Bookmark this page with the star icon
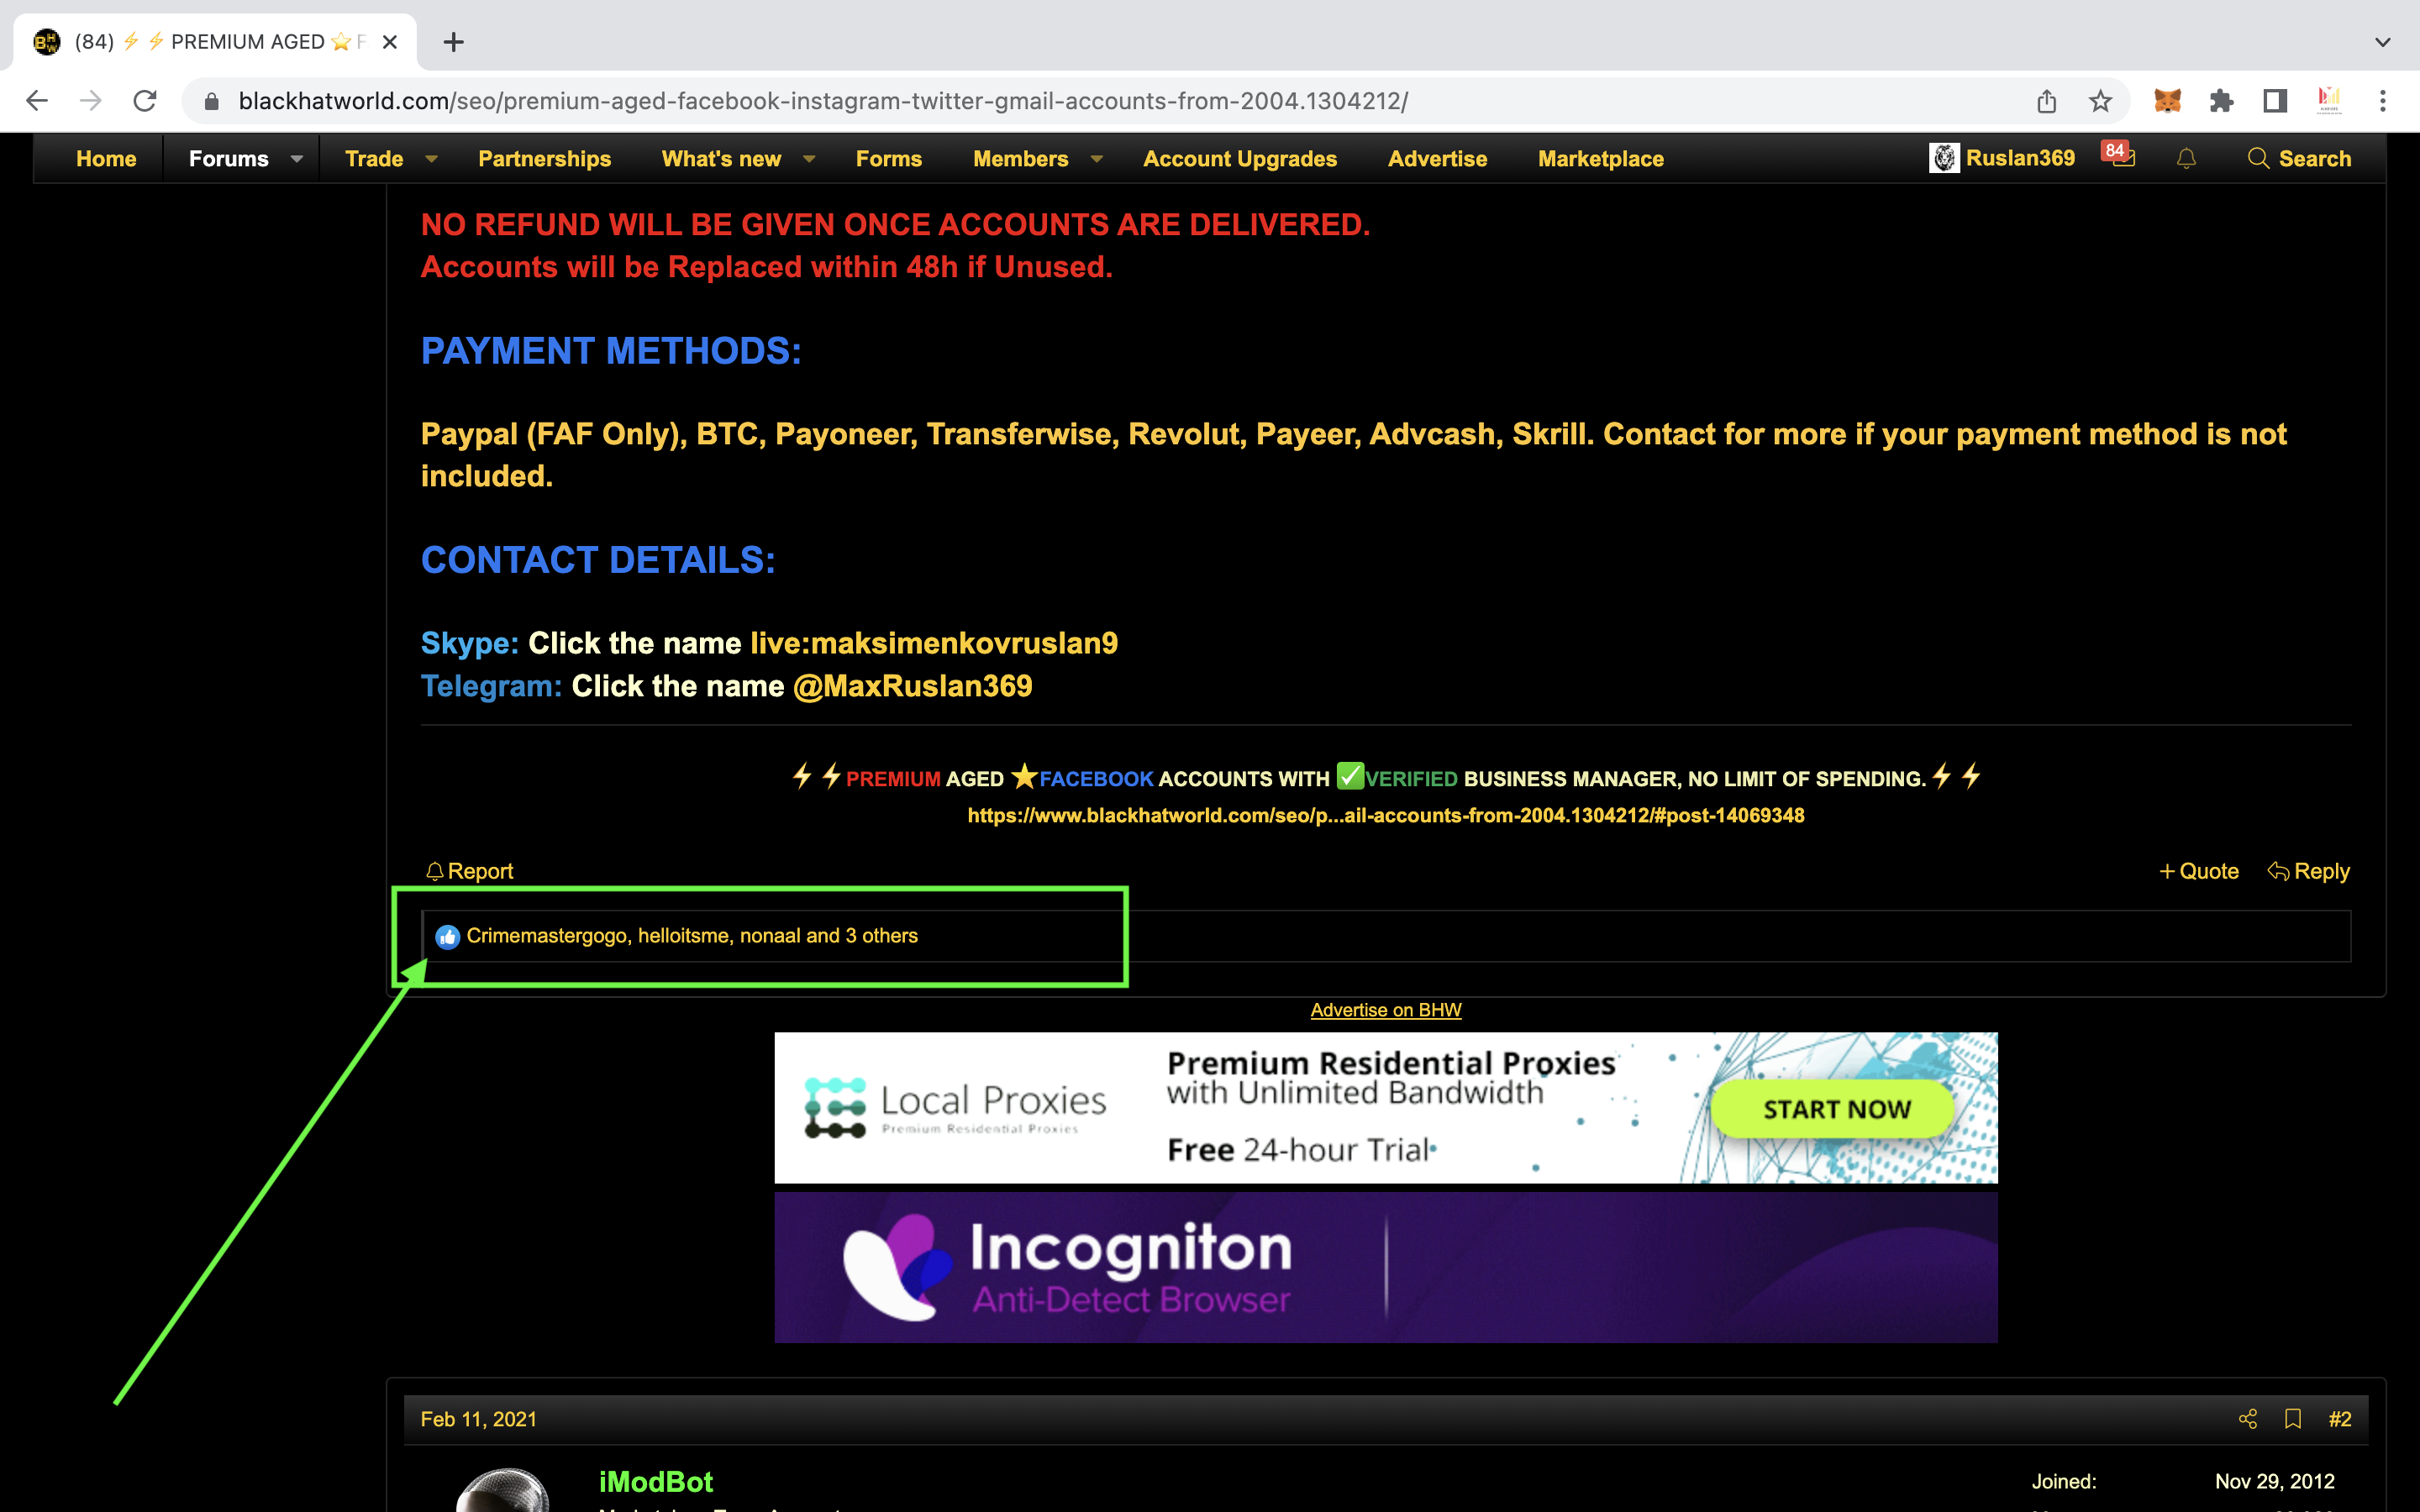The height and width of the screenshot is (1512, 2420). (x=2100, y=101)
